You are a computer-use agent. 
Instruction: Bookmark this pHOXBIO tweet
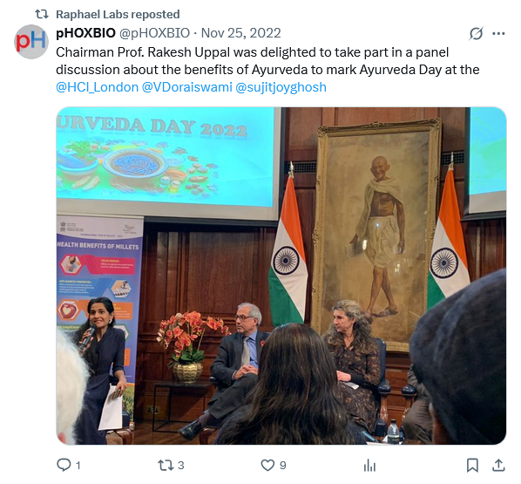coord(472,465)
